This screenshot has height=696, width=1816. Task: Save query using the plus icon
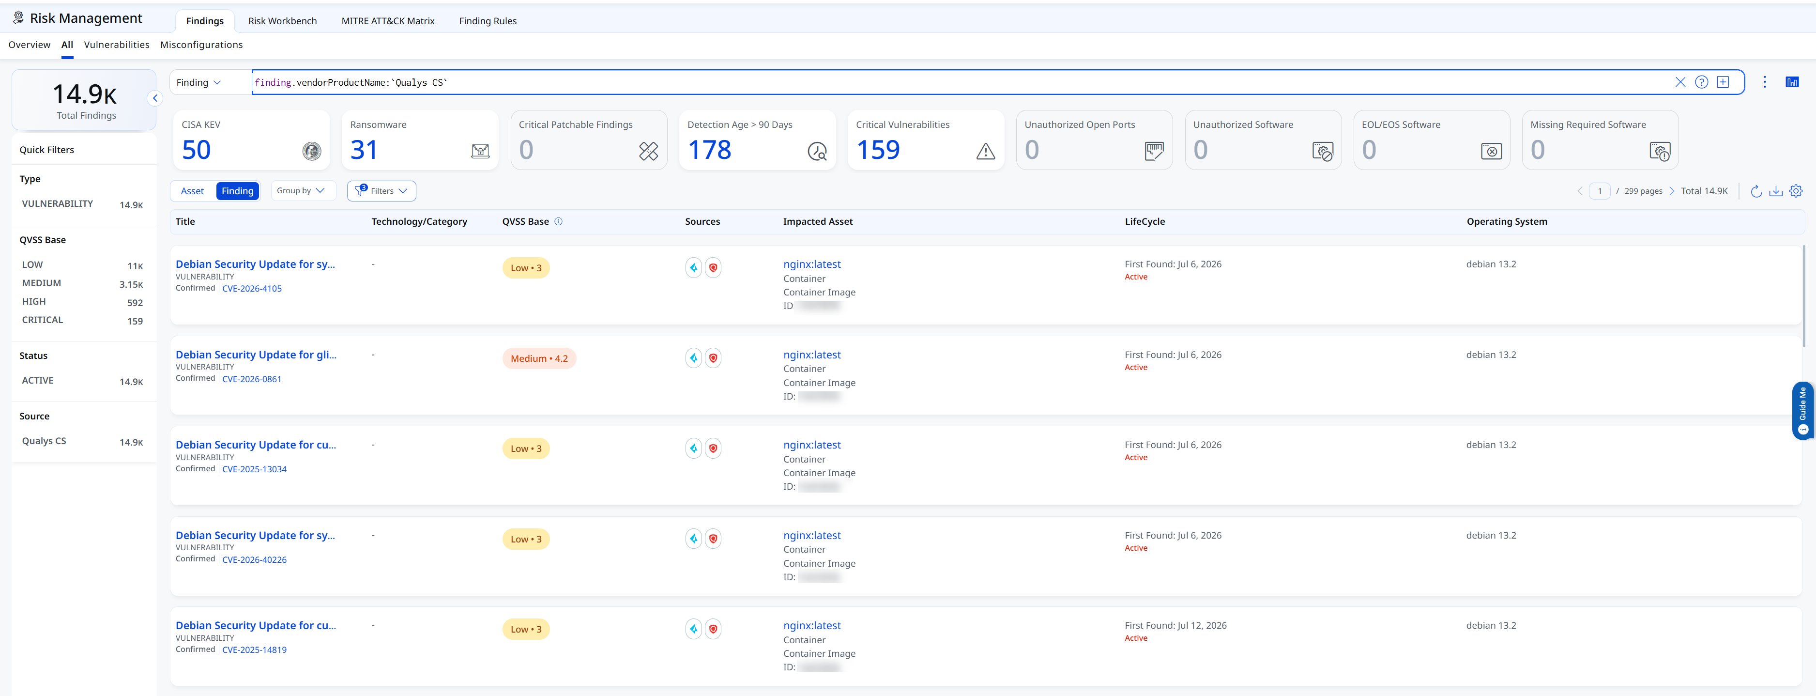[x=1722, y=82]
